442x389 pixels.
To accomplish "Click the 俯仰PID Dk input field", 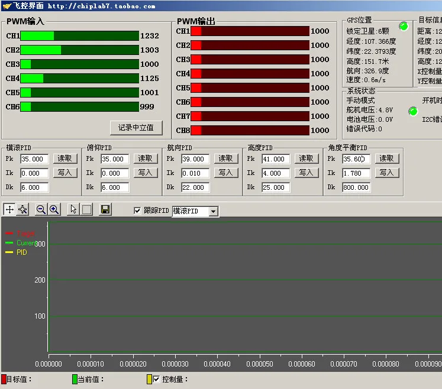I will click(x=115, y=187).
